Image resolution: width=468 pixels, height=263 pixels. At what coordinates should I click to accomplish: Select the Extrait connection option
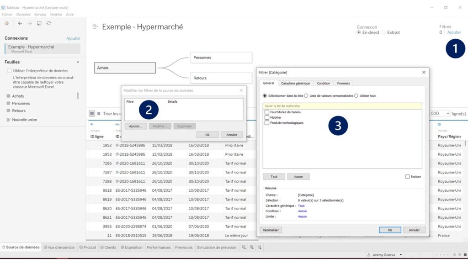[384, 32]
